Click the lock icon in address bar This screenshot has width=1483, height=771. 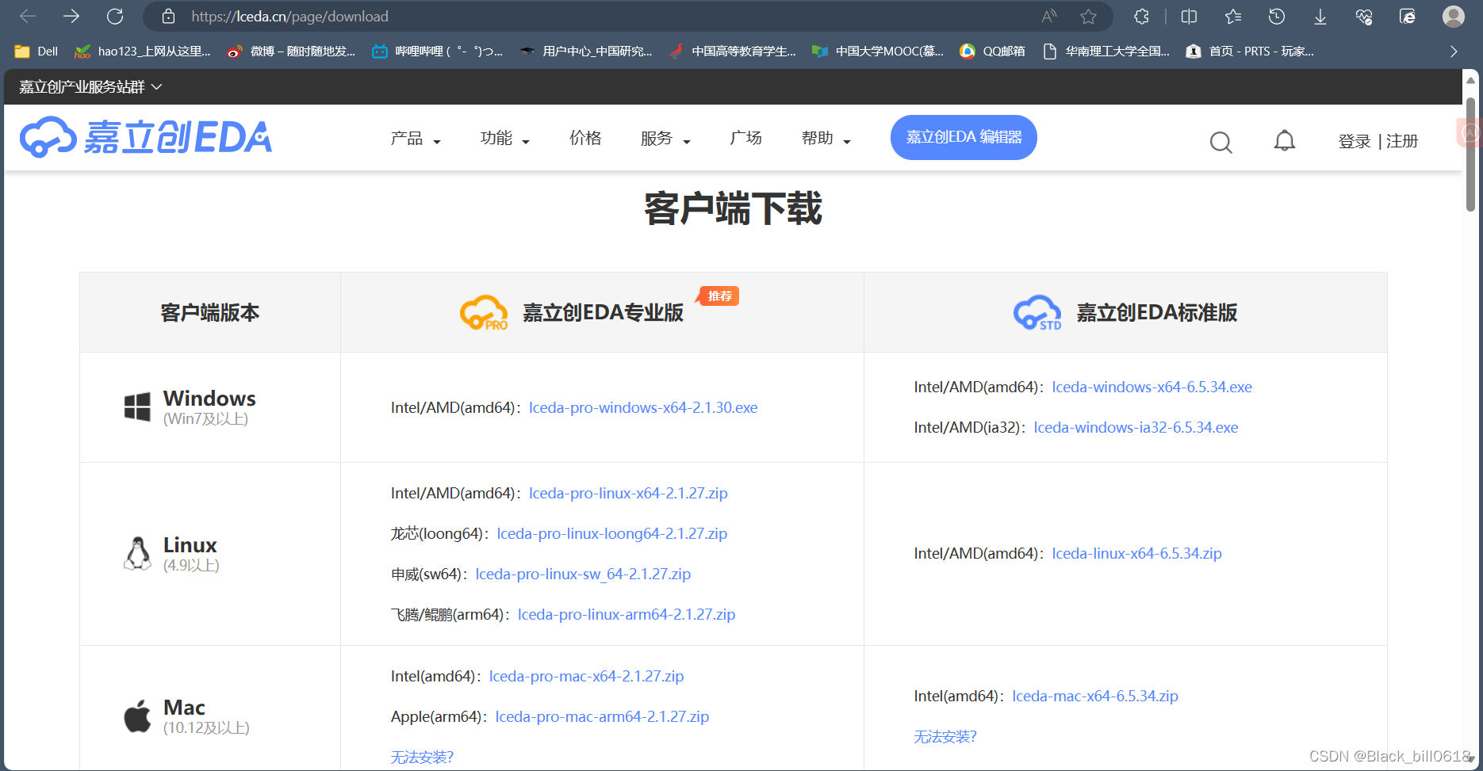[x=168, y=16]
